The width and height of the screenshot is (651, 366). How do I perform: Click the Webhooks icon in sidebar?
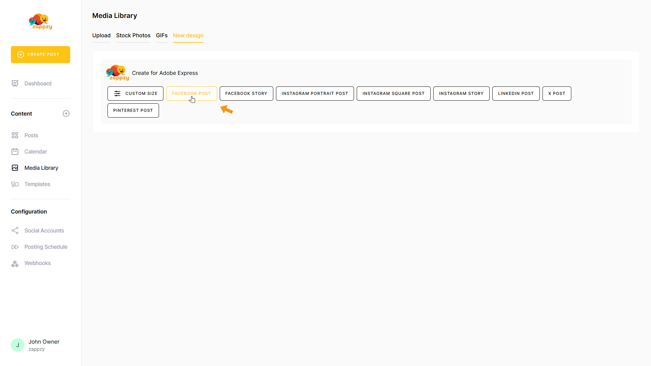(15, 263)
